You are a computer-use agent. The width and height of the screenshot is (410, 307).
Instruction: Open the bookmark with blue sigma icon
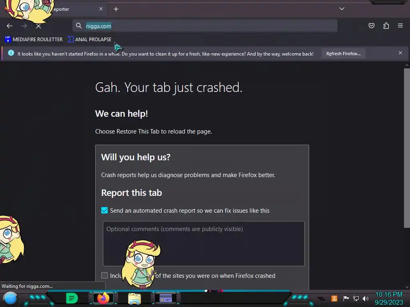pyautogui.click(x=89, y=40)
